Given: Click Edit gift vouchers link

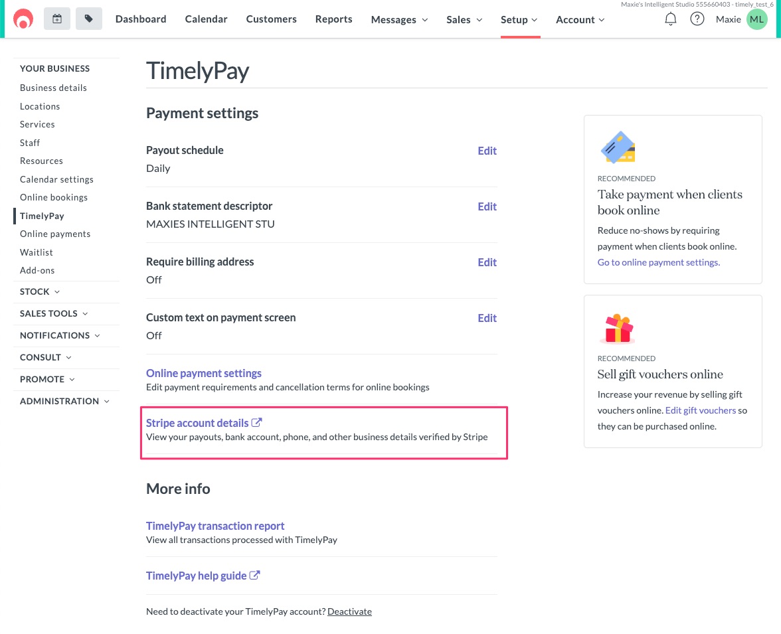Looking at the screenshot, I should 700,410.
